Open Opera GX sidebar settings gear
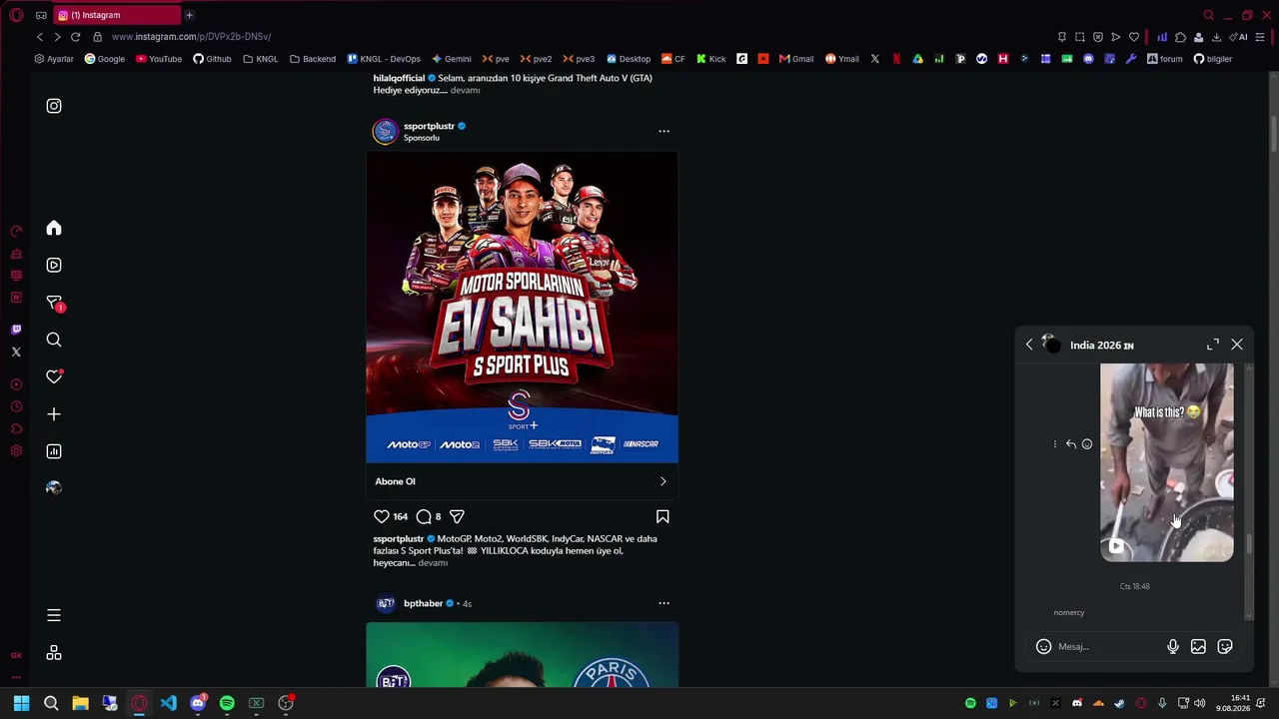This screenshot has height=719, width=1279. (x=16, y=451)
